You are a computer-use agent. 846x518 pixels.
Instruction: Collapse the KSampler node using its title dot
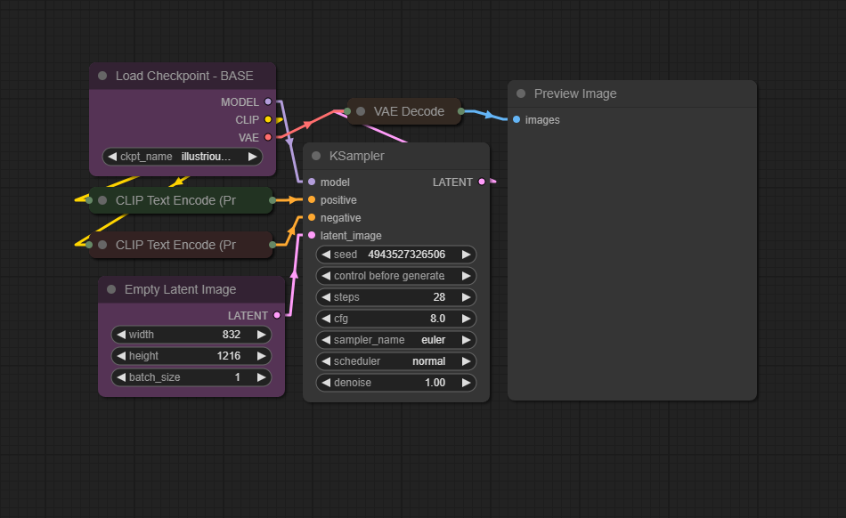[316, 156]
